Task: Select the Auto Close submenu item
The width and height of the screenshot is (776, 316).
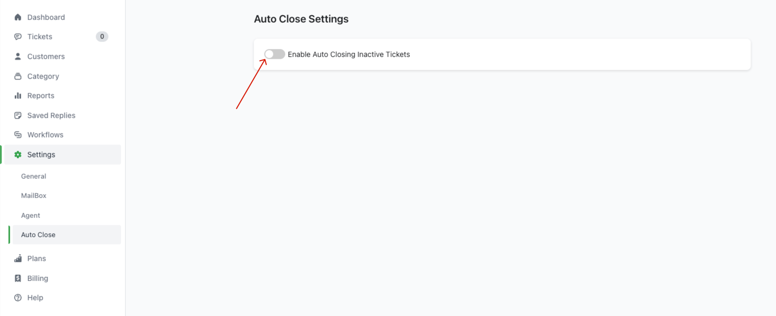Action: coord(38,235)
